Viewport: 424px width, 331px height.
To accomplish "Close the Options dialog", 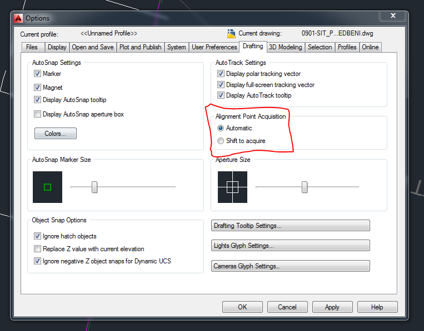I will click(x=393, y=16).
